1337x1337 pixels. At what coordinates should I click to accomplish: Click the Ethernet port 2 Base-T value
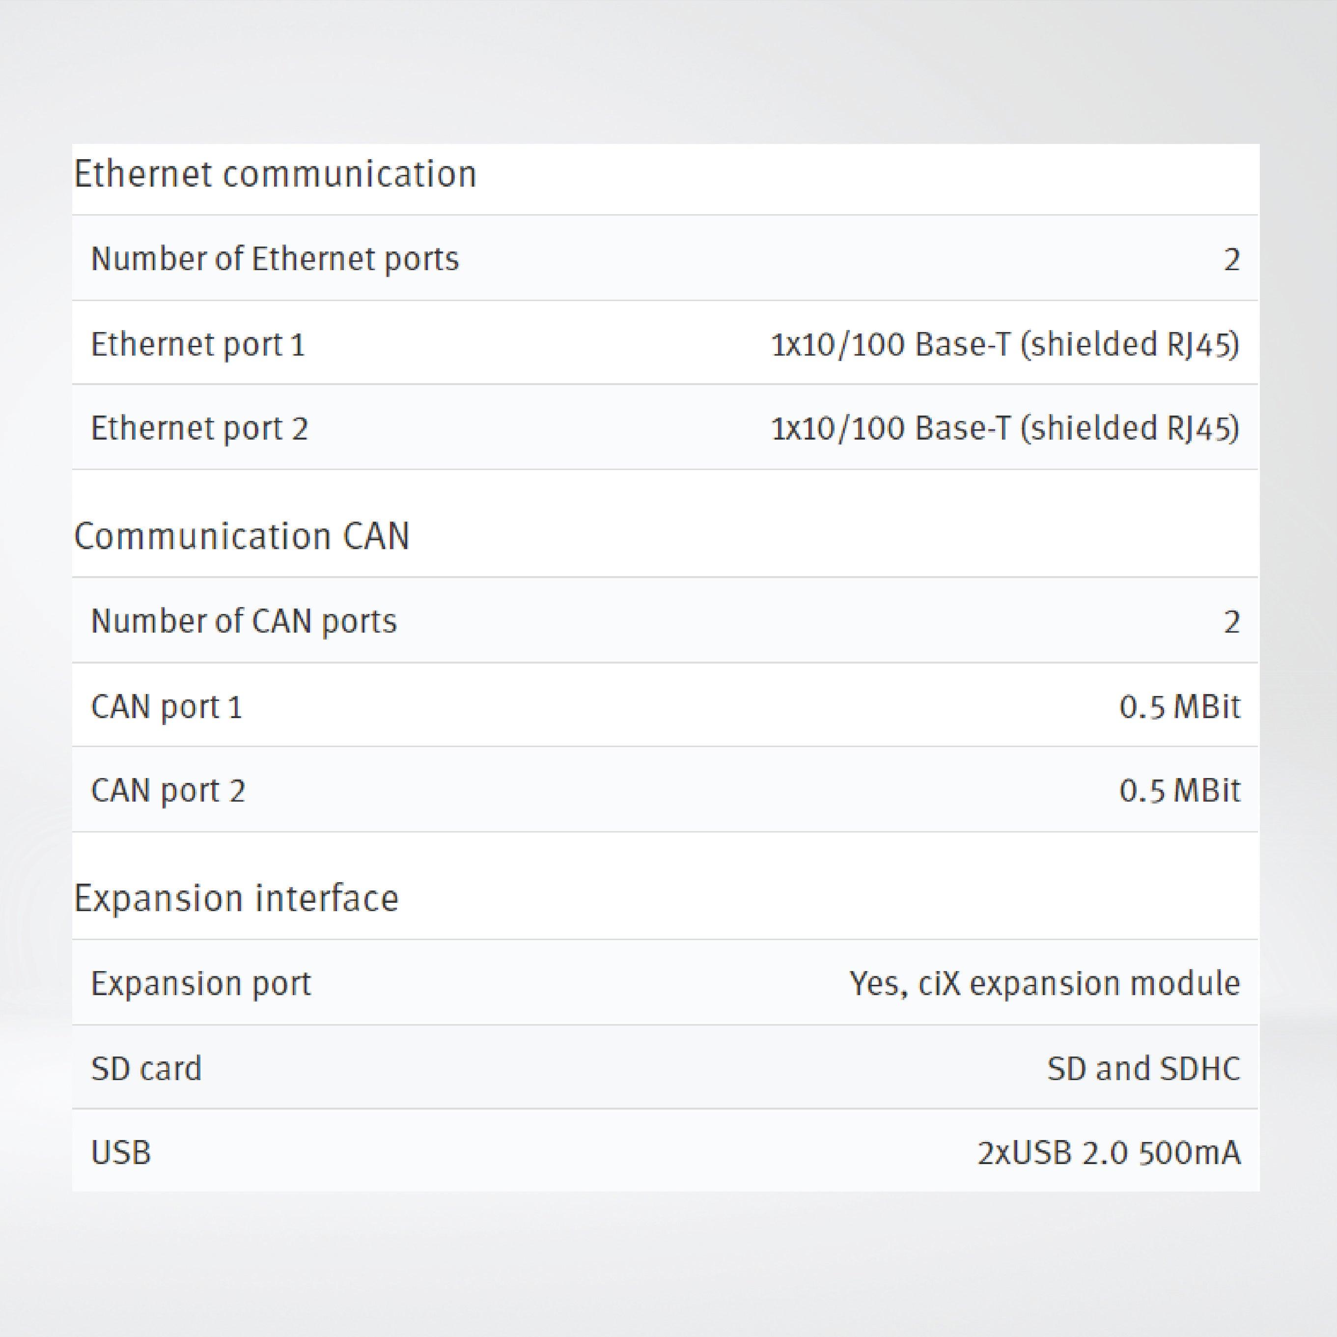(1005, 428)
